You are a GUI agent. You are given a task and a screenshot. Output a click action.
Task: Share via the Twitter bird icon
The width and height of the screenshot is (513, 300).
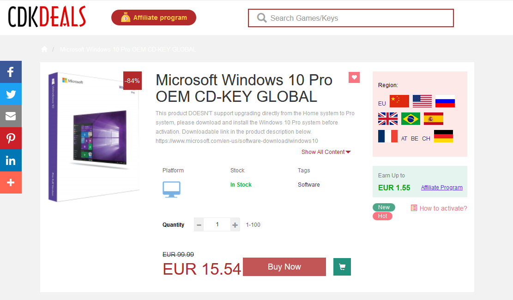[x=11, y=94]
